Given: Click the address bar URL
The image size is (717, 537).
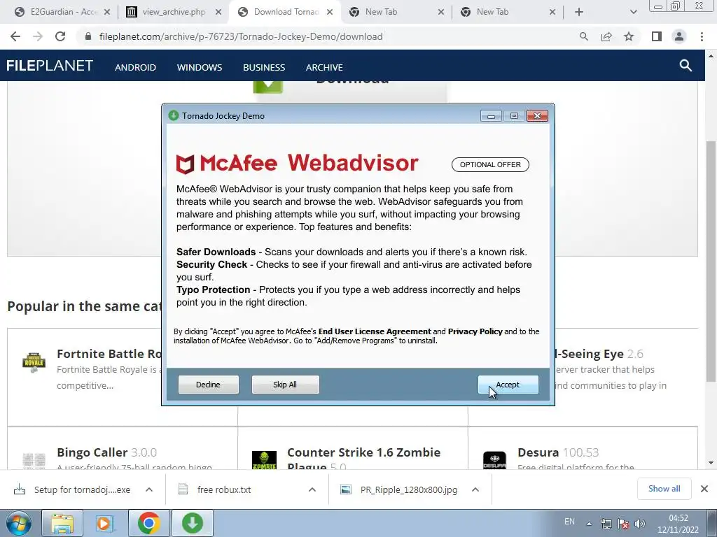Looking at the screenshot, I should (x=241, y=36).
